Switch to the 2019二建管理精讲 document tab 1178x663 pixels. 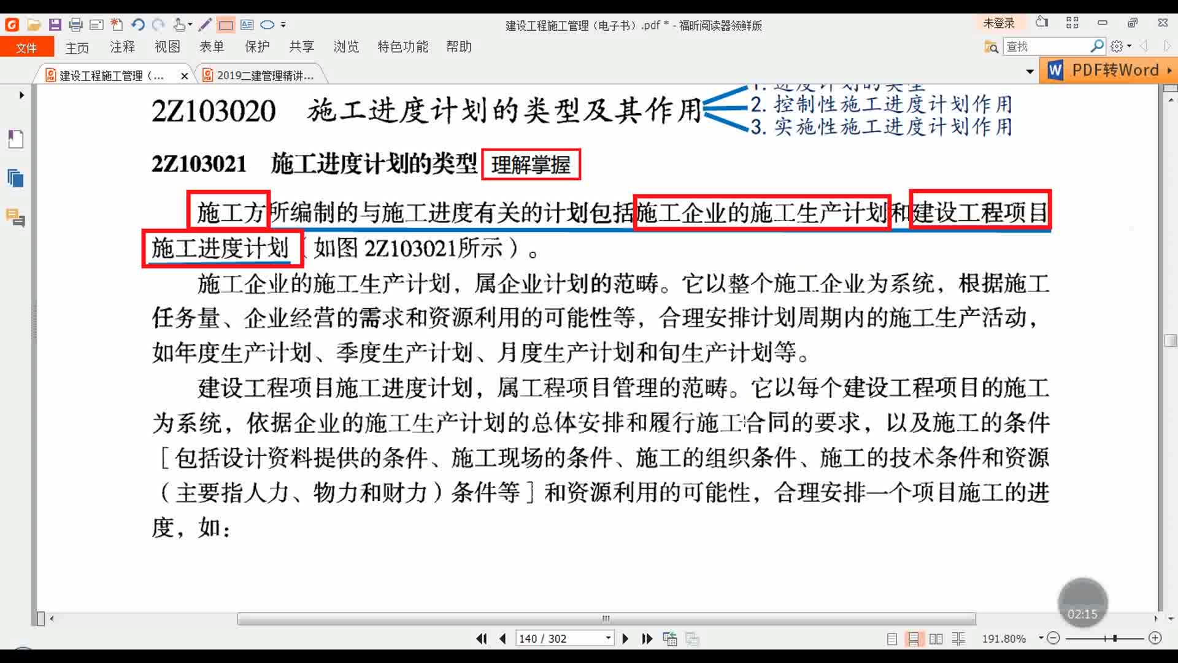pyautogui.click(x=264, y=76)
